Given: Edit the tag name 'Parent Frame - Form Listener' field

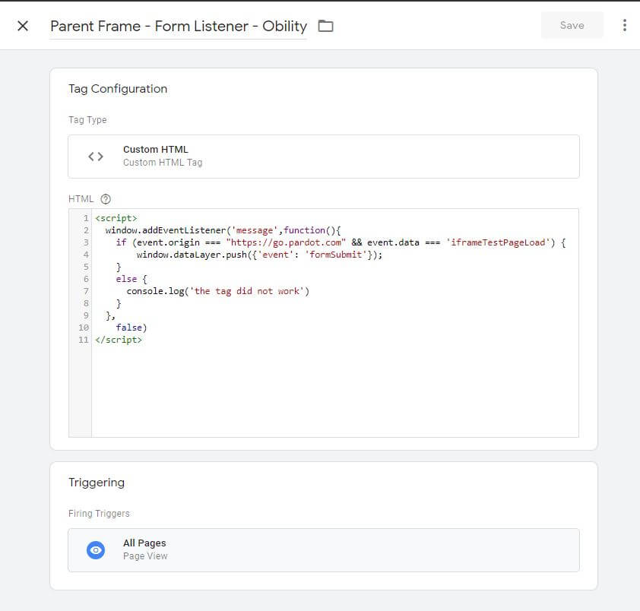Looking at the screenshot, I should click(178, 27).
